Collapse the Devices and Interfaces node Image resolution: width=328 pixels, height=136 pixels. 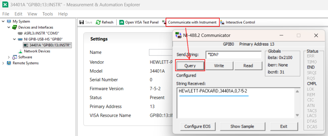pos(9,27)
